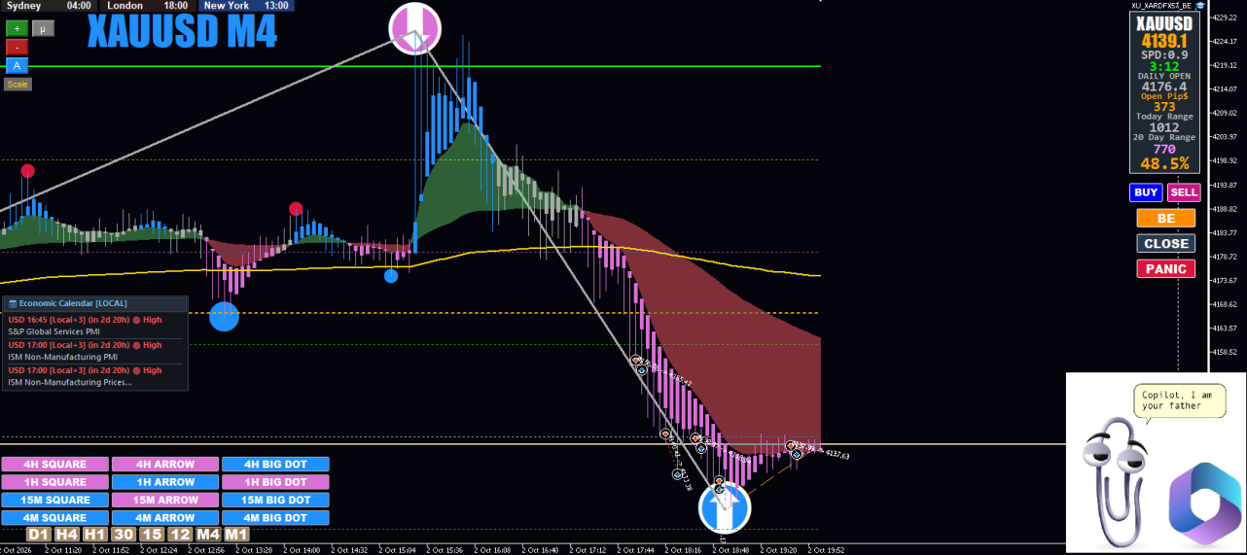Switch to the 30 minute timeframe
Screen dimensions: 1247x555
point(124,535)
